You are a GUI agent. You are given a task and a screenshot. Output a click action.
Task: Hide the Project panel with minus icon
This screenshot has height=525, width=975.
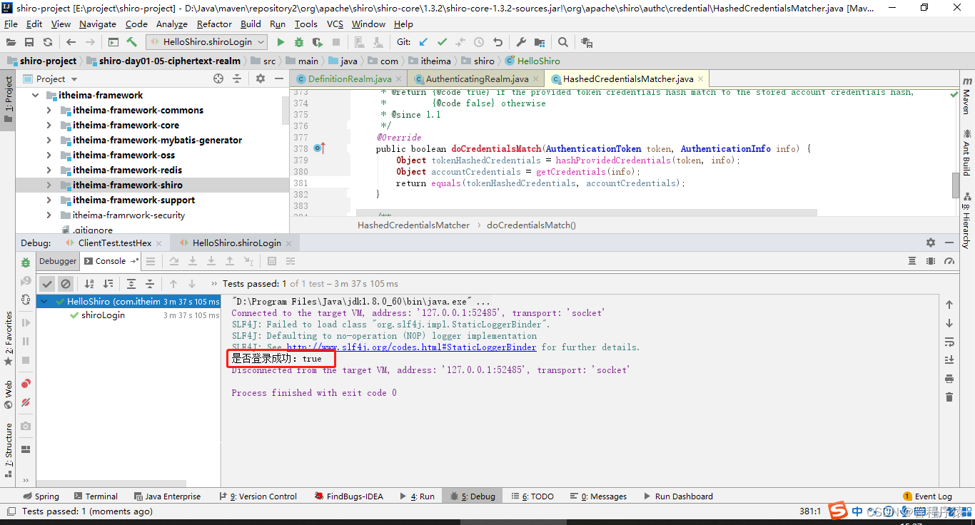pyautogui.click(x=278, y=78)
